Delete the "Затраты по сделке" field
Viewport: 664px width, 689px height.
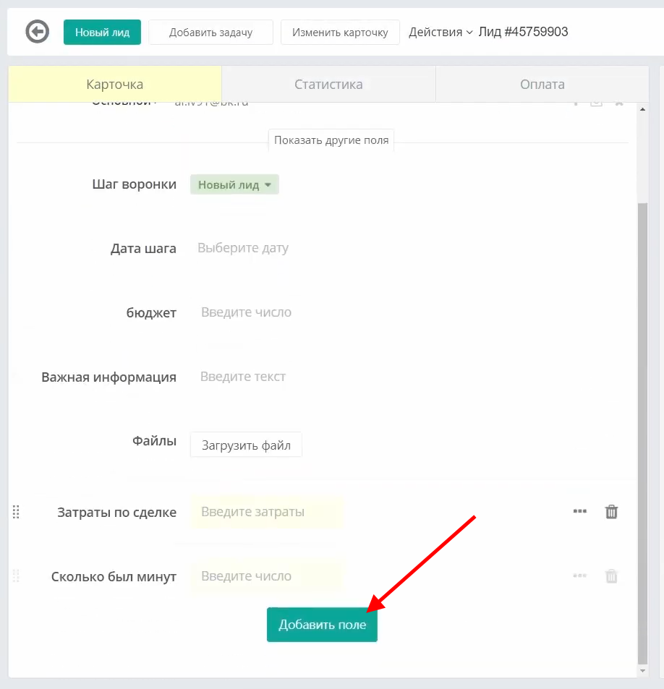point(611,512)
